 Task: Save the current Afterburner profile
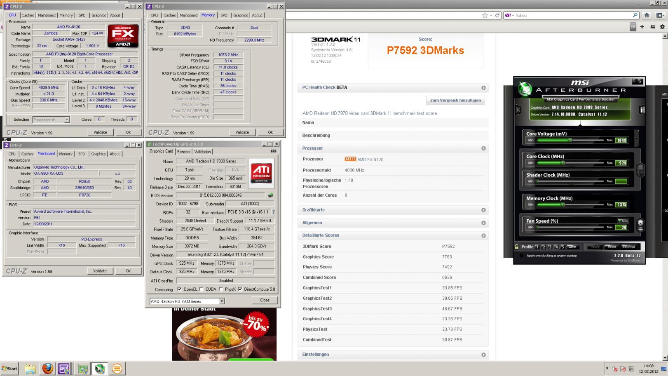point(572,247)
